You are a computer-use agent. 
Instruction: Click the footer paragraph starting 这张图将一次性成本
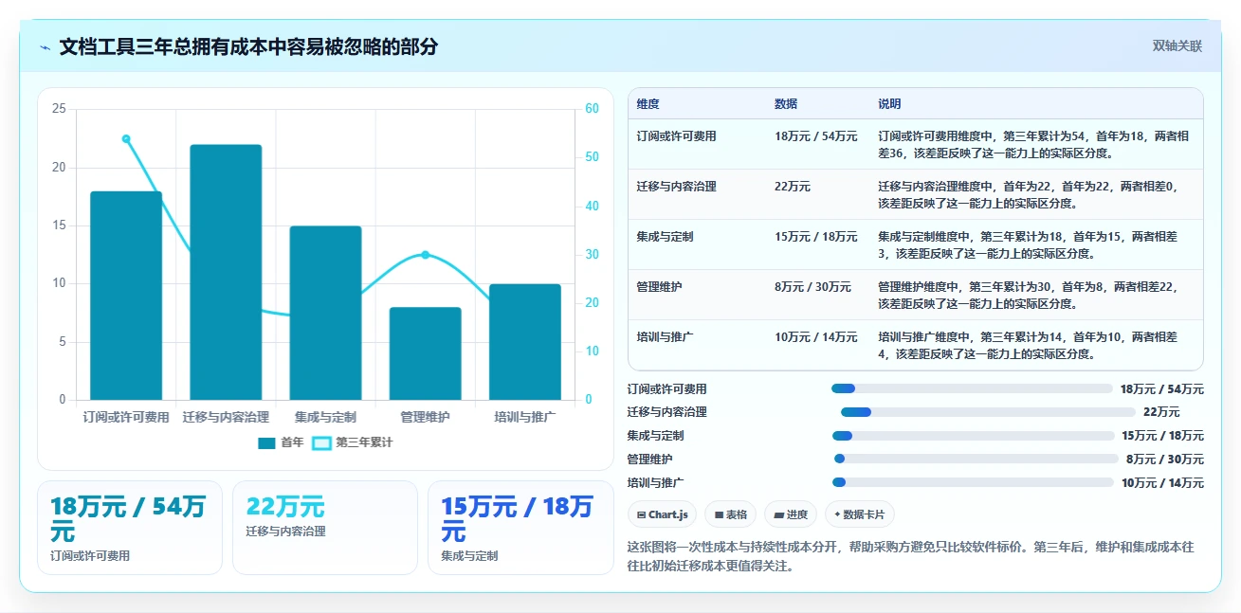[x=911, y=557]
